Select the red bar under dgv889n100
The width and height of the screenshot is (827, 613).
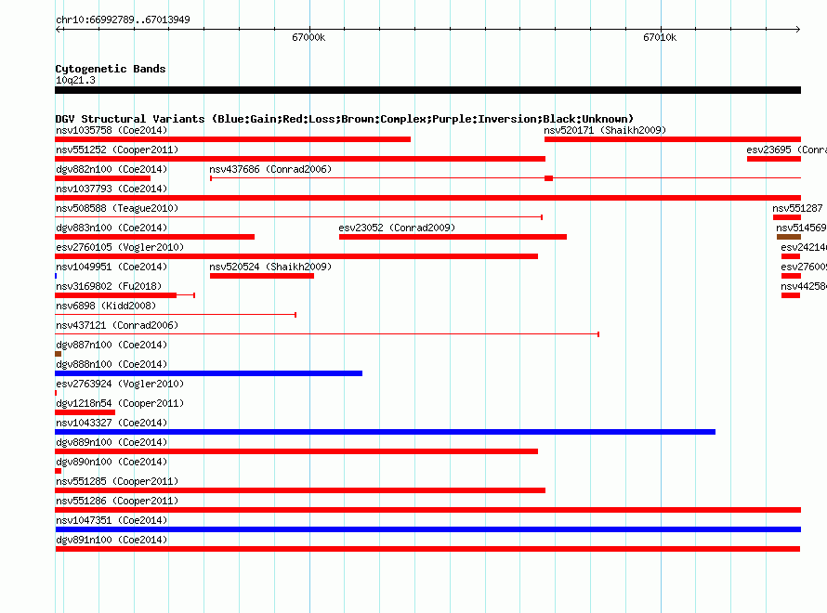(x=296, y=451)
